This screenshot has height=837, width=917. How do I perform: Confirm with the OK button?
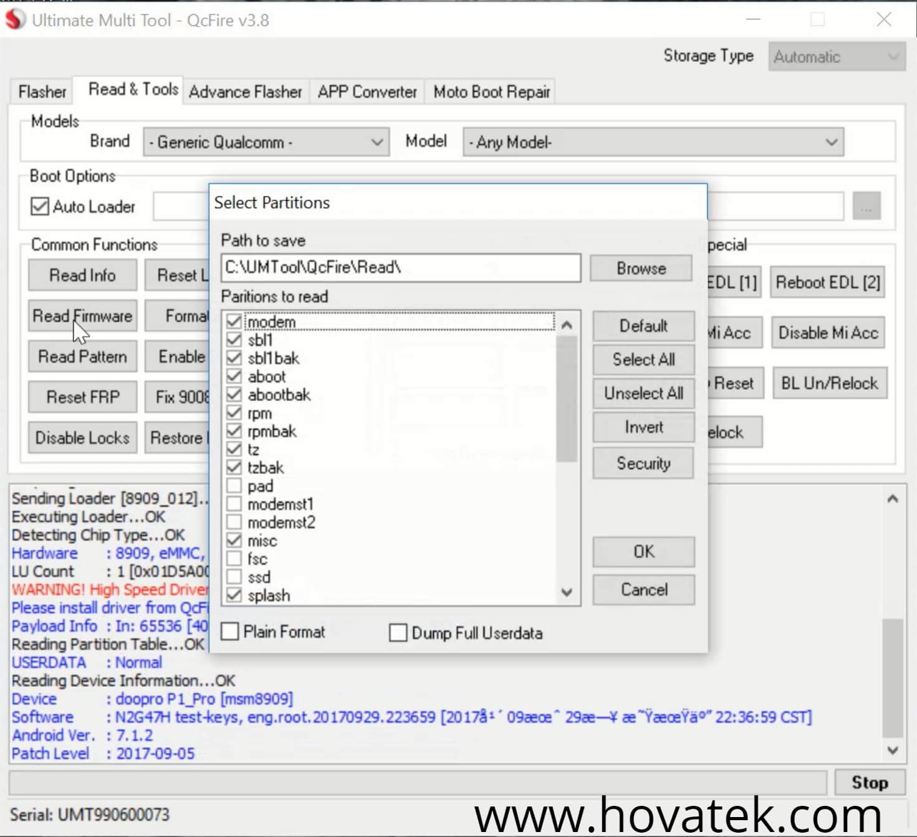click(x=643, y=552)
